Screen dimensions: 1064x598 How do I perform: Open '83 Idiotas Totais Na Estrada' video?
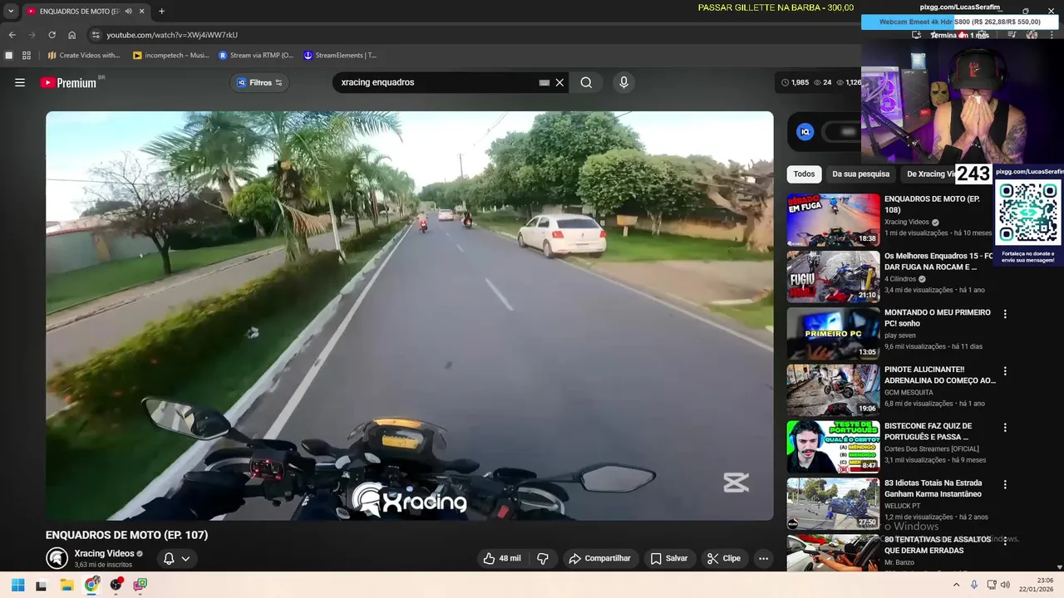(x=833, y=503)
